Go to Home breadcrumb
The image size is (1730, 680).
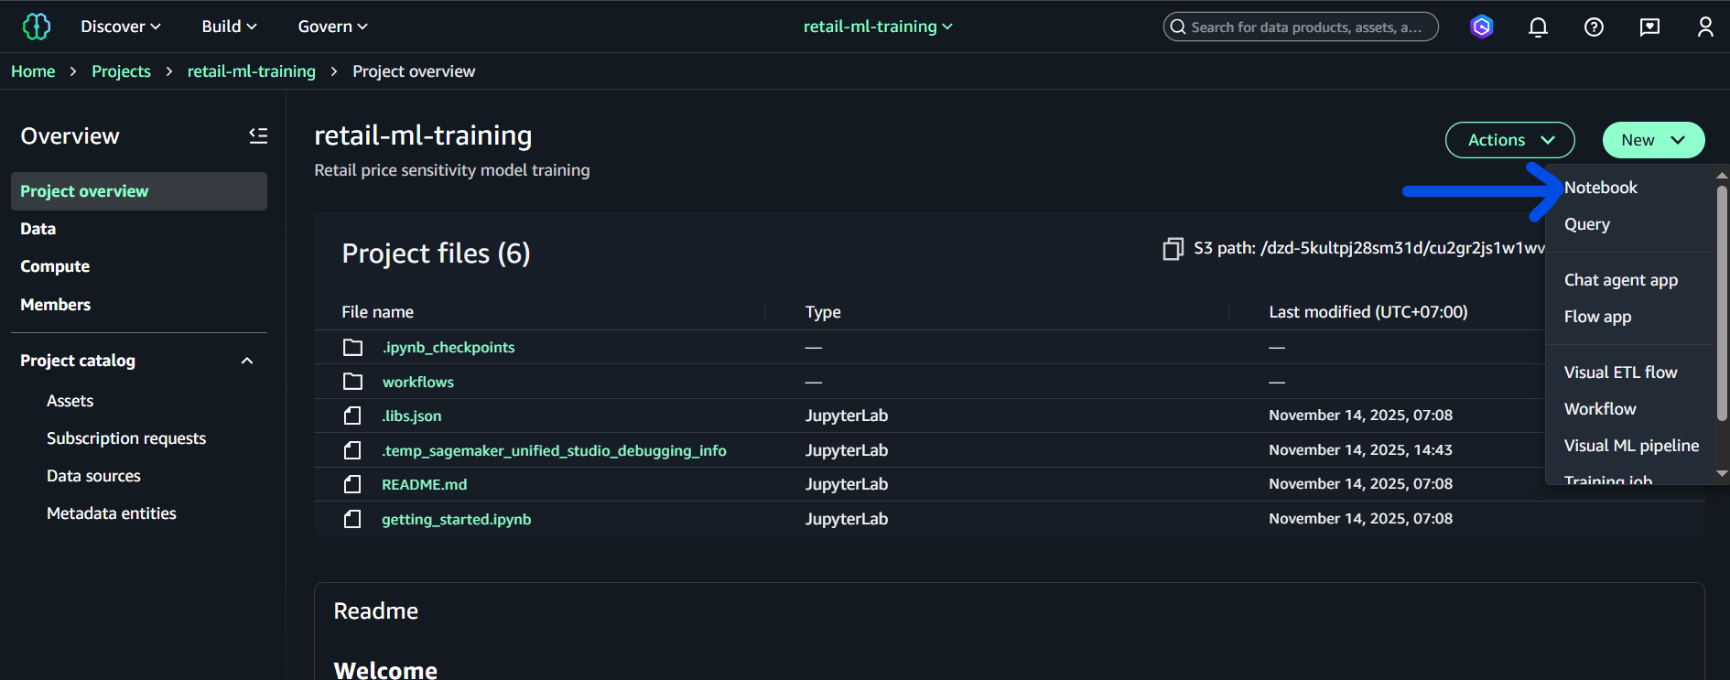33,71
